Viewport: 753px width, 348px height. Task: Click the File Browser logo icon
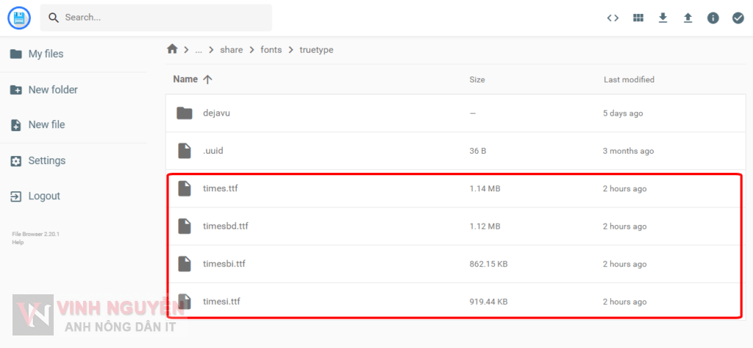point(19,18)
